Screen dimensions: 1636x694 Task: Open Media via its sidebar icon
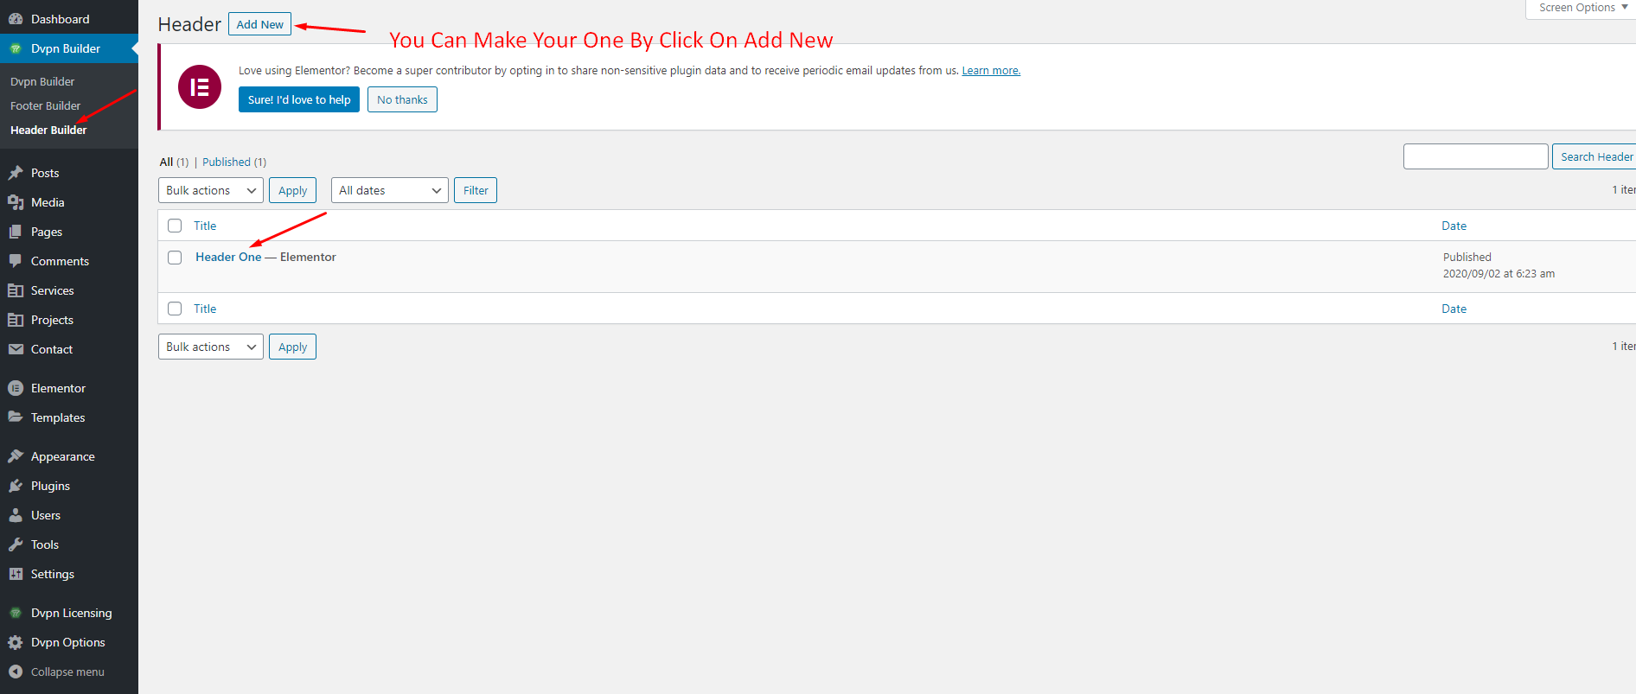(16, 202)
